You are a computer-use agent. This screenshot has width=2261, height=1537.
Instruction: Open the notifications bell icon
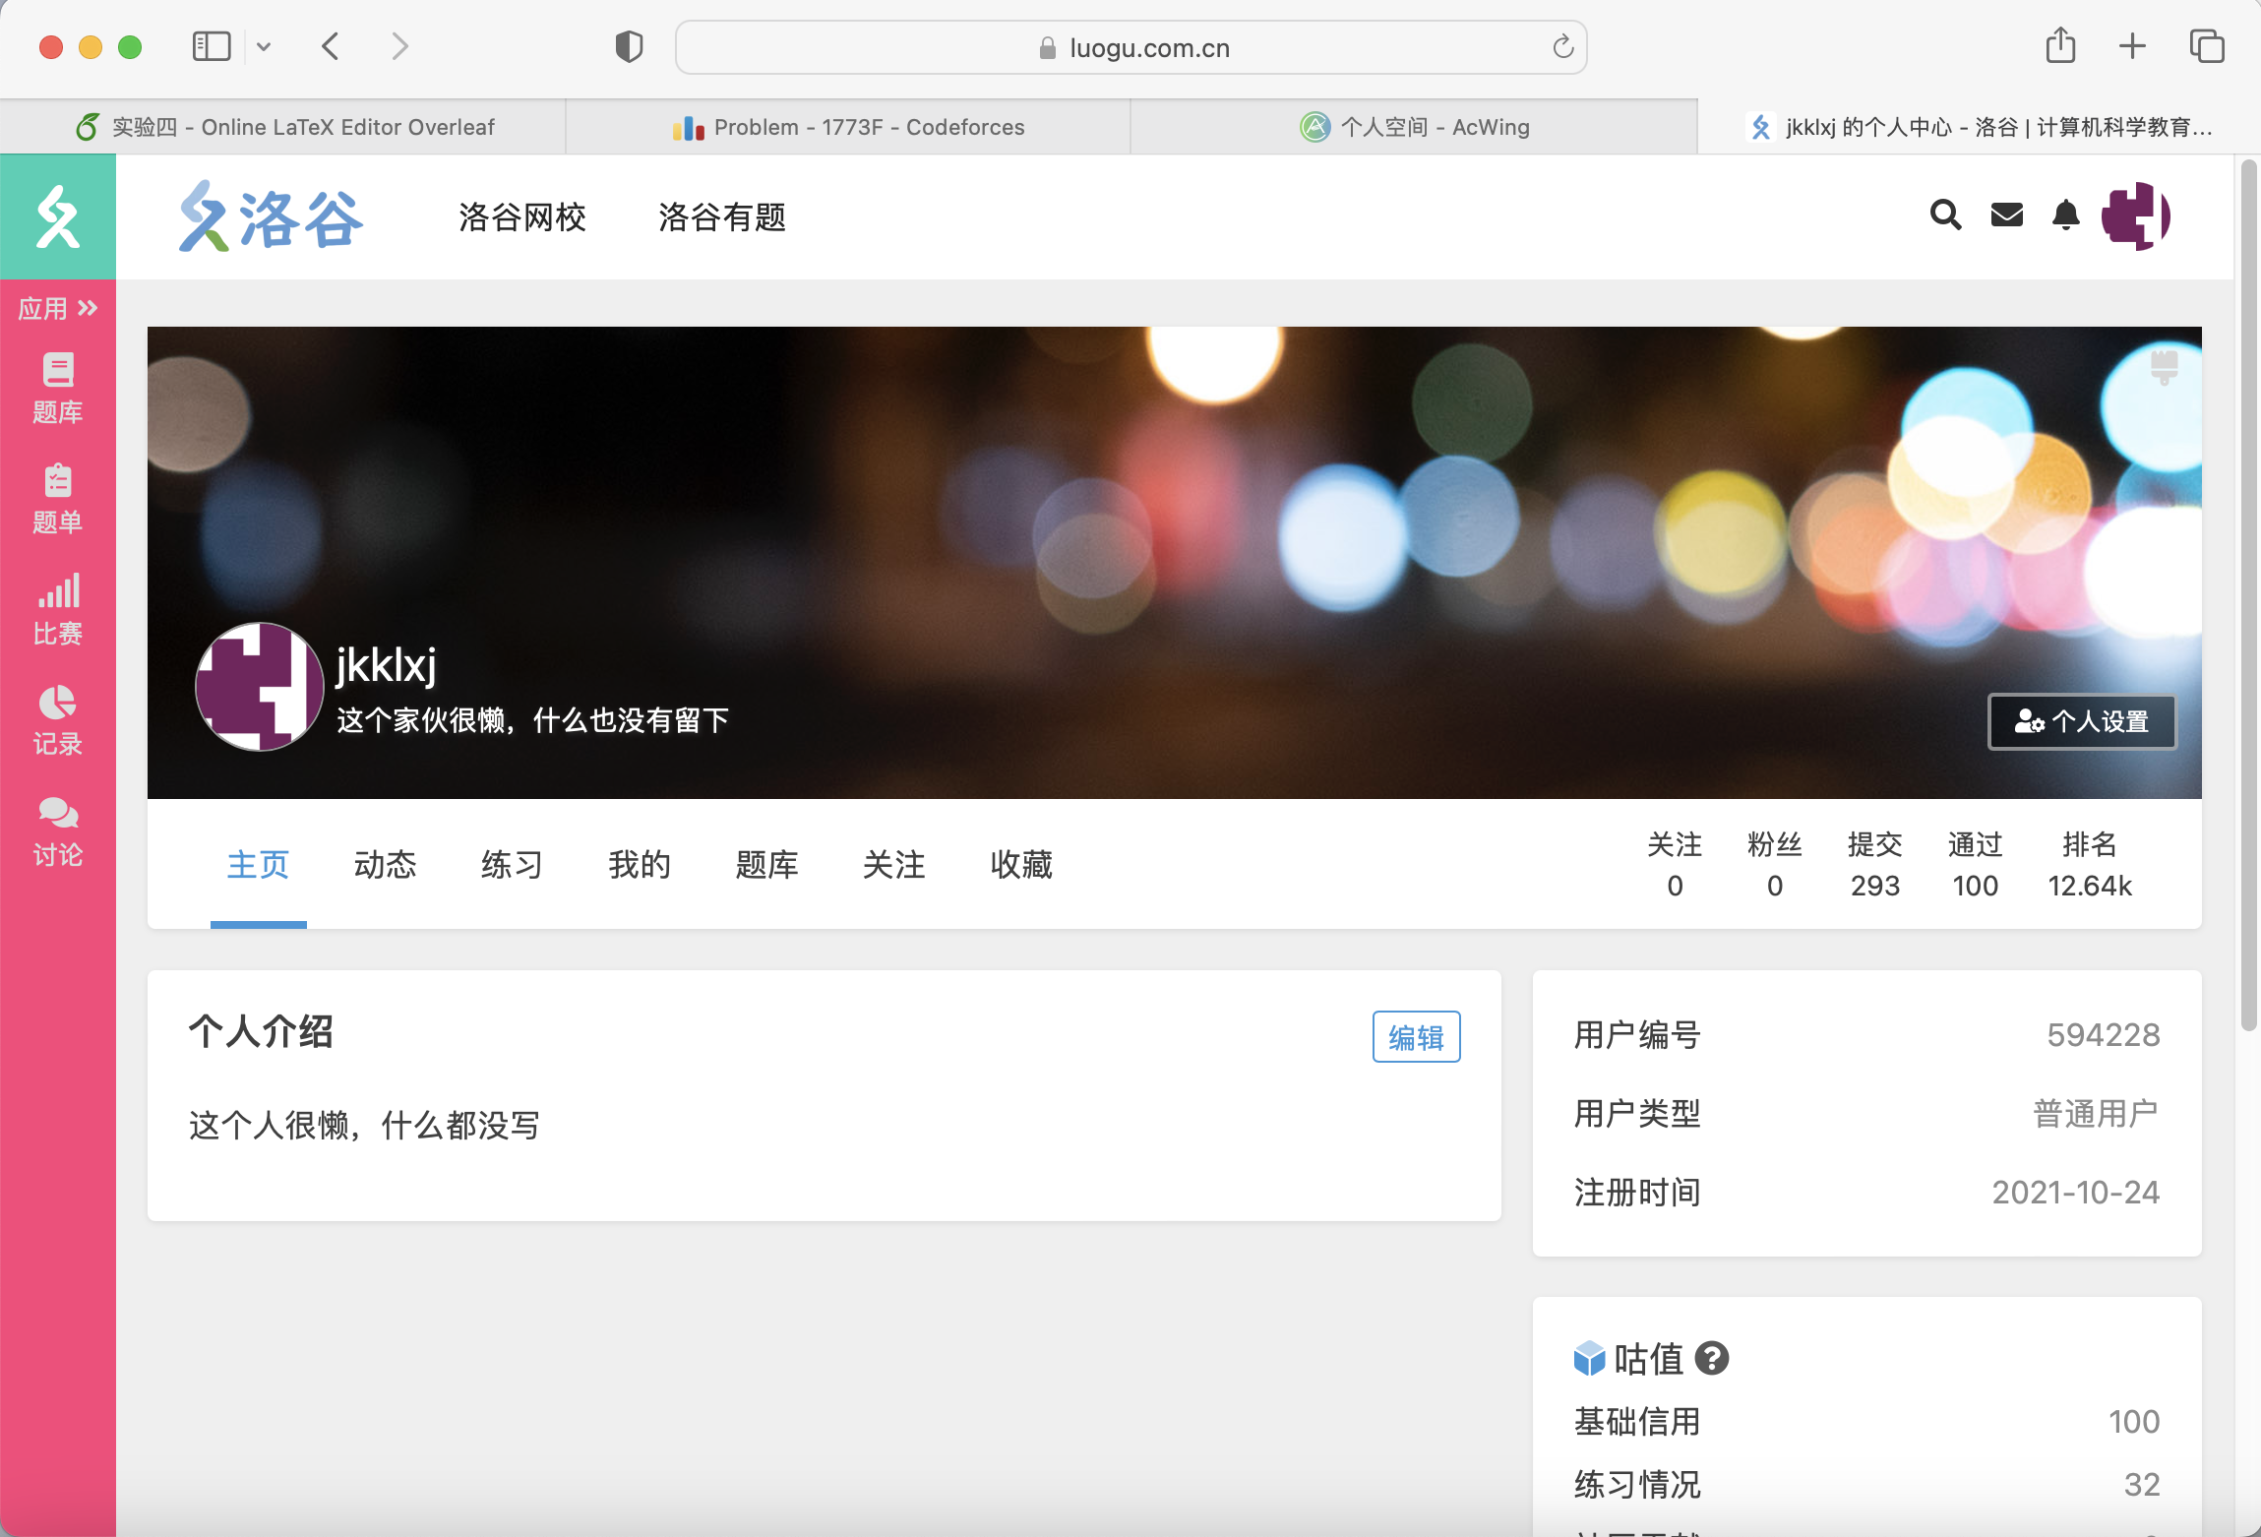click(2066, 215)
